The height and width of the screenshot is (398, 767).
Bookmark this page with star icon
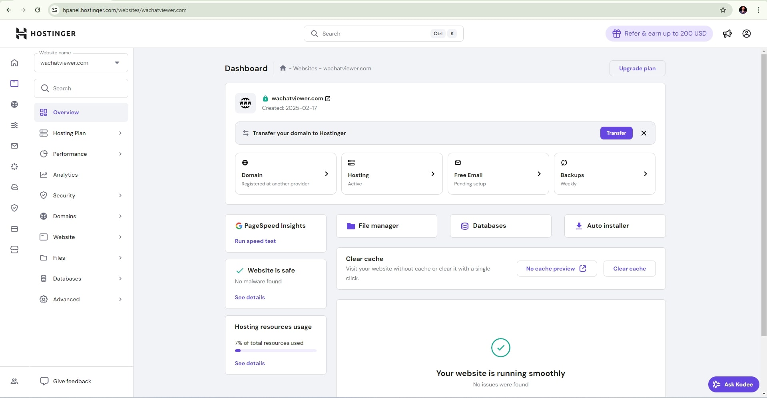[723, 10]
